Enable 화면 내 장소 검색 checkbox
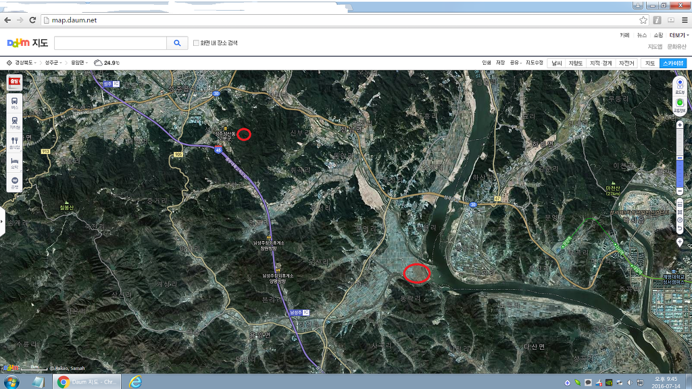This screenshot has height=389, width=692. click(196, 43)
